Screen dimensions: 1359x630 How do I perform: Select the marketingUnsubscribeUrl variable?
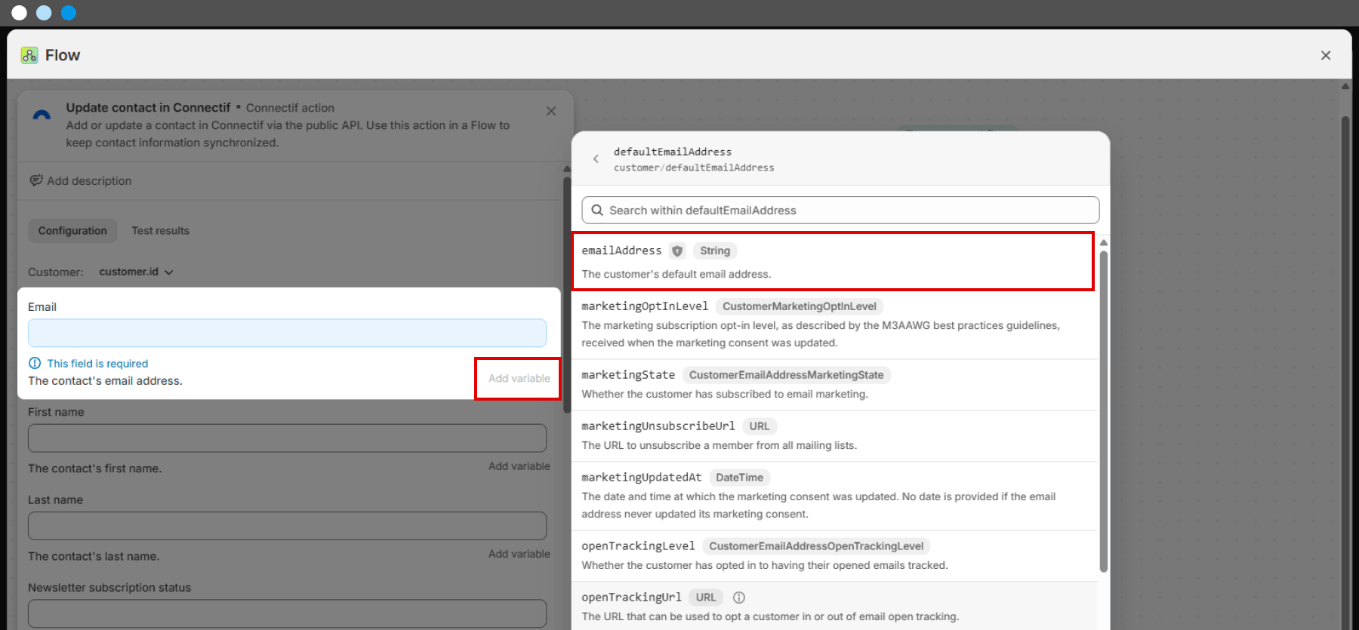point(834,436)
